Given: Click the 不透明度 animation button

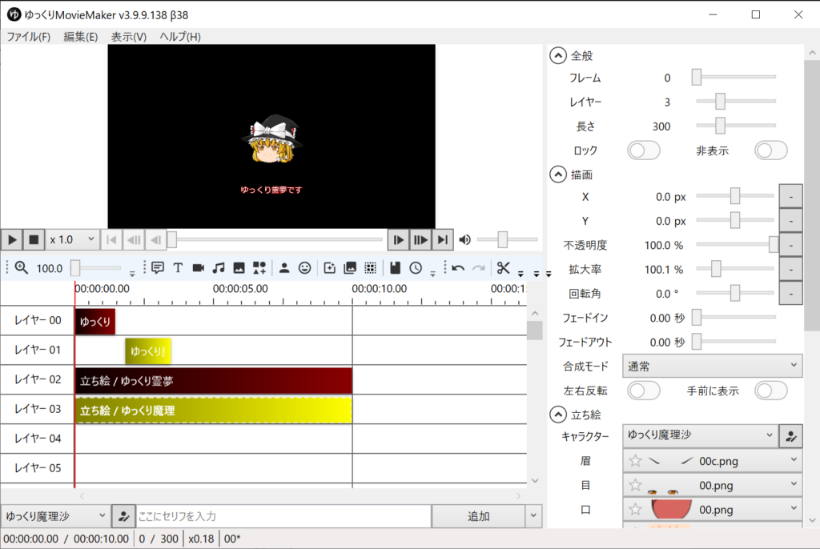Looking at the screenshot, I should [x=790, y=244].
